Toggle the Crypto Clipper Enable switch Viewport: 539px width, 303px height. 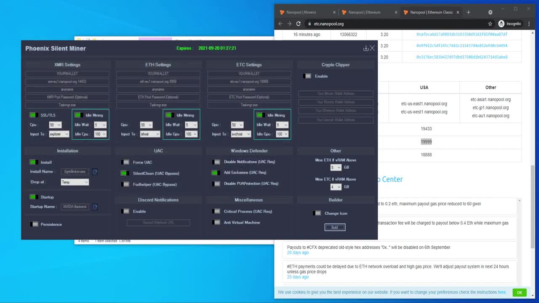click(307, 76)
